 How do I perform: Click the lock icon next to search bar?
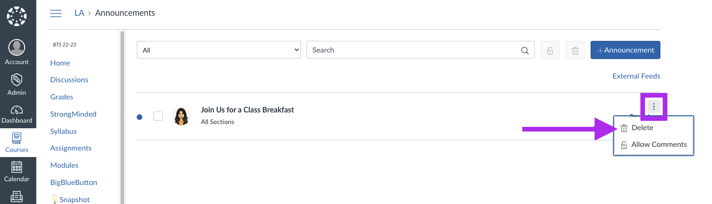click(x=550, y=50)
